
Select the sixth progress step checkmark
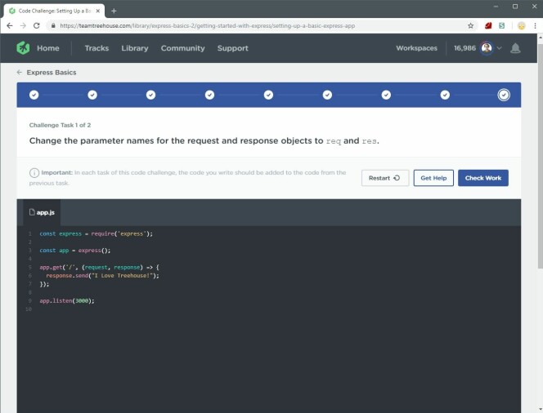pyautogui.click(x=327, y=95)
